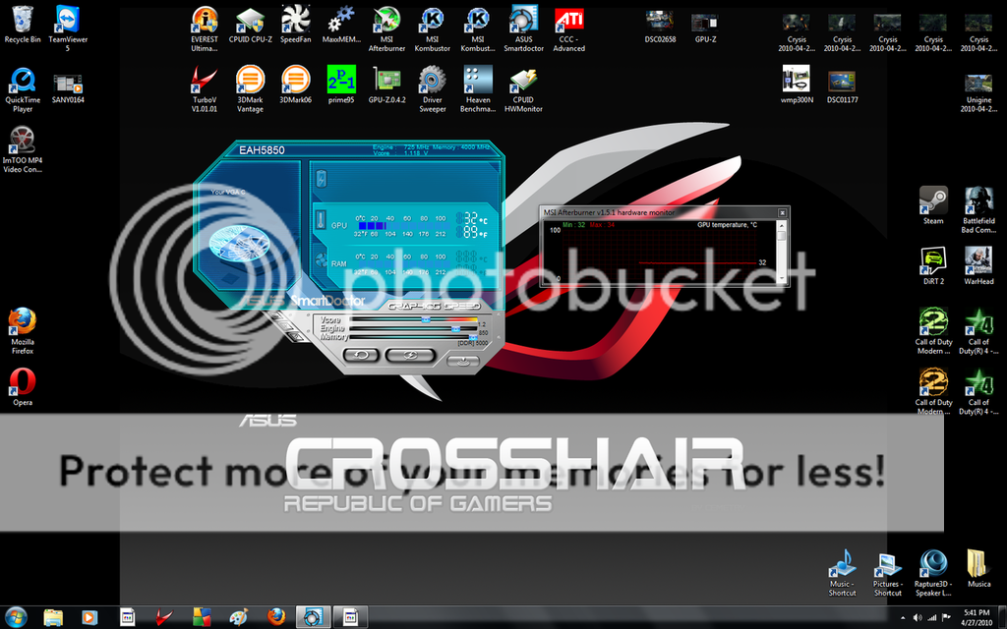Launch Battlefield Bad Company shortcut

pyautogui.click(x=978, y=209)
